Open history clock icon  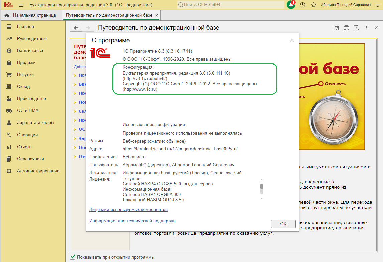[303, 5]
